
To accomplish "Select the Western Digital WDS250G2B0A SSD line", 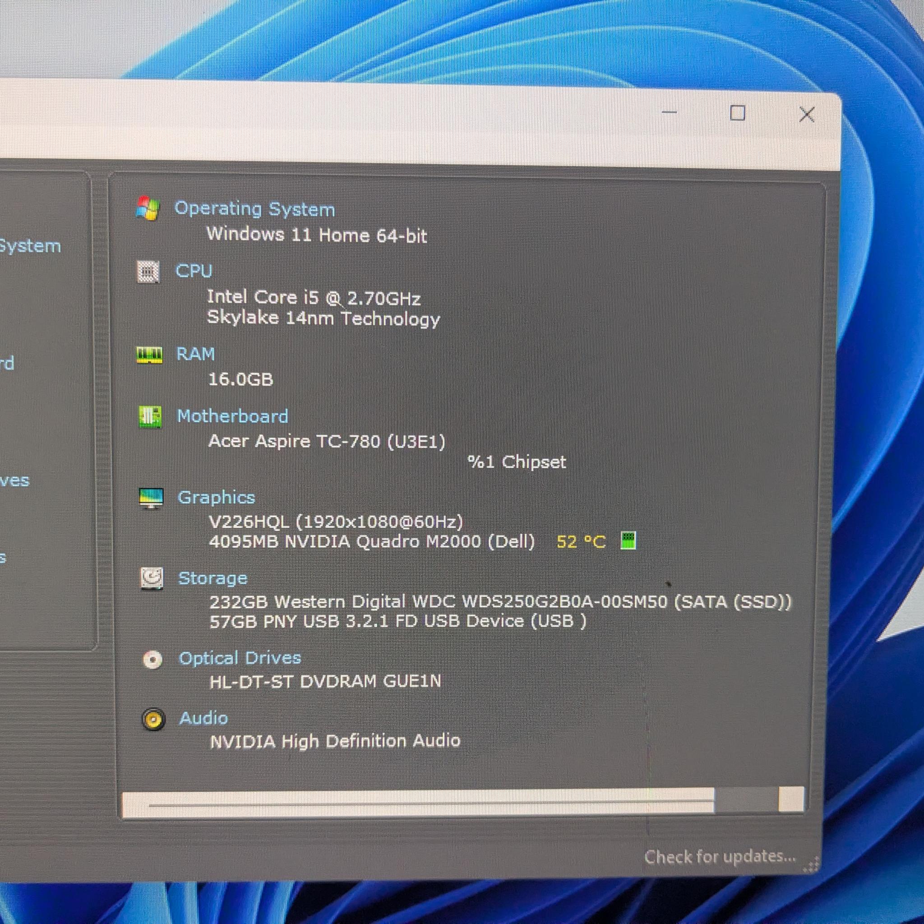I will 501,601.
